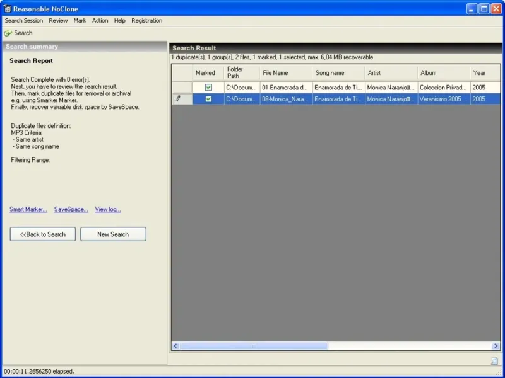Click the selected row's Enamorada de Ti song cell
The width and height of the screenshot is (505, 378).
(x=338, y=99)
